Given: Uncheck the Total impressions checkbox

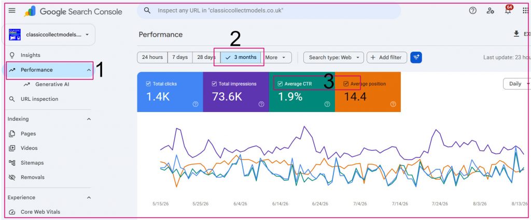Looking at the screenshot, I should click(214, 84).
